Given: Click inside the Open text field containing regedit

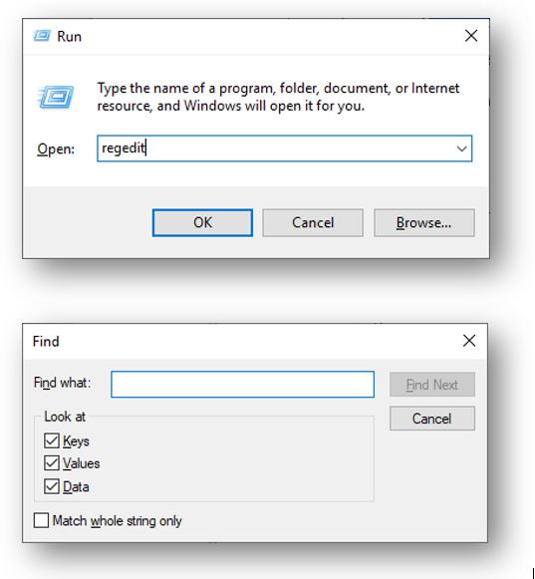Looking at the screenshot, I should [284, 148].
